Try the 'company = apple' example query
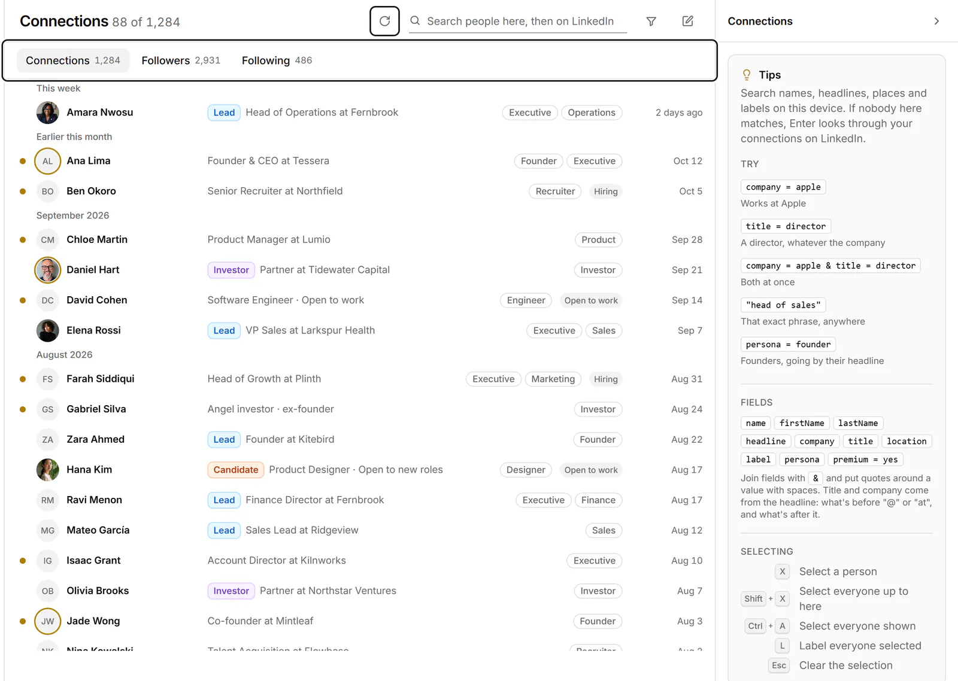This screenshot has width=958, height=681. (783, 187)
